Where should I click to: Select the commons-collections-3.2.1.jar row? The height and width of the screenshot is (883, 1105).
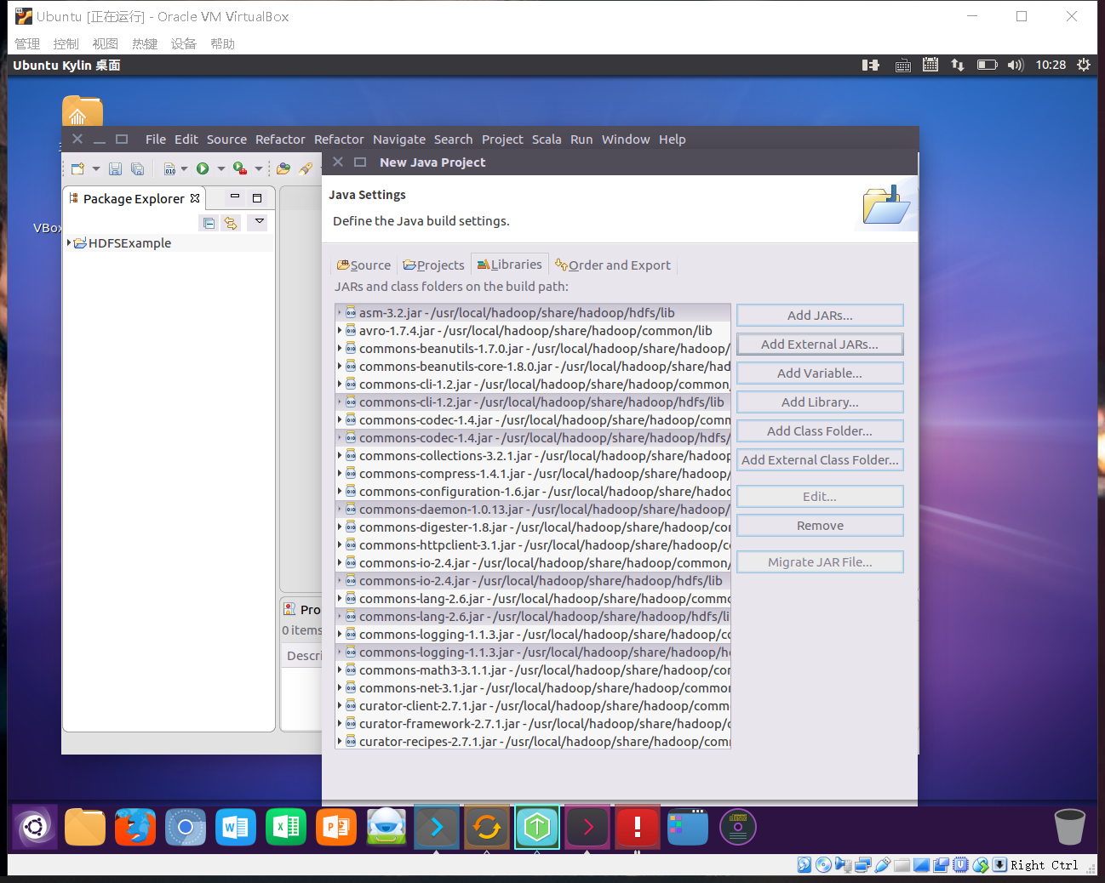coord(533,456)
